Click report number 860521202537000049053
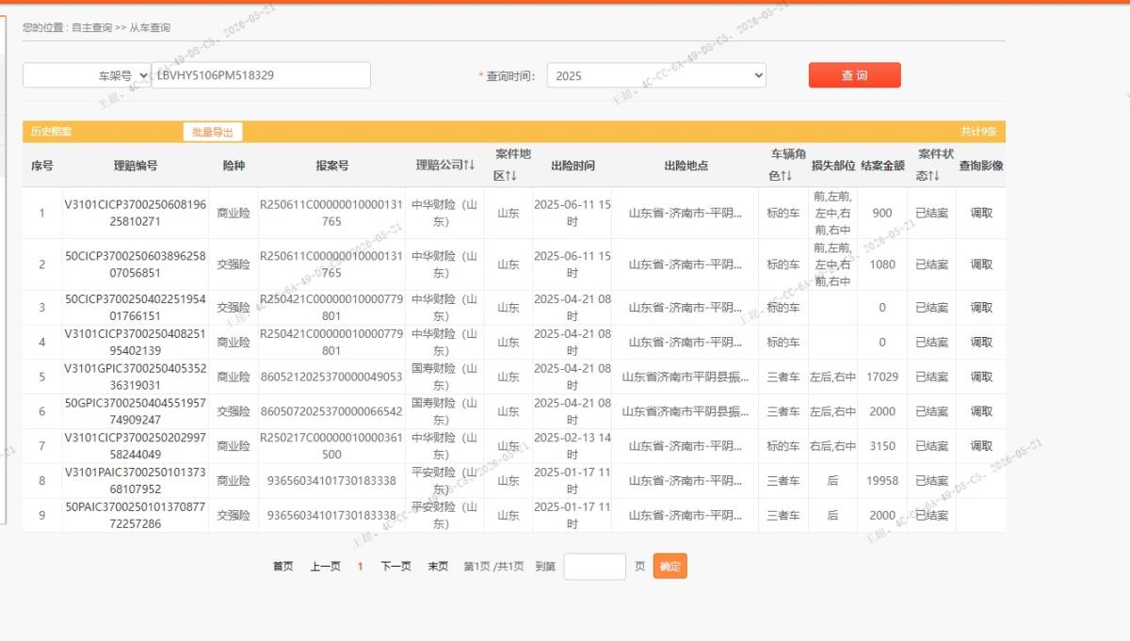The image size is (1130, 641). click(331, 377)
